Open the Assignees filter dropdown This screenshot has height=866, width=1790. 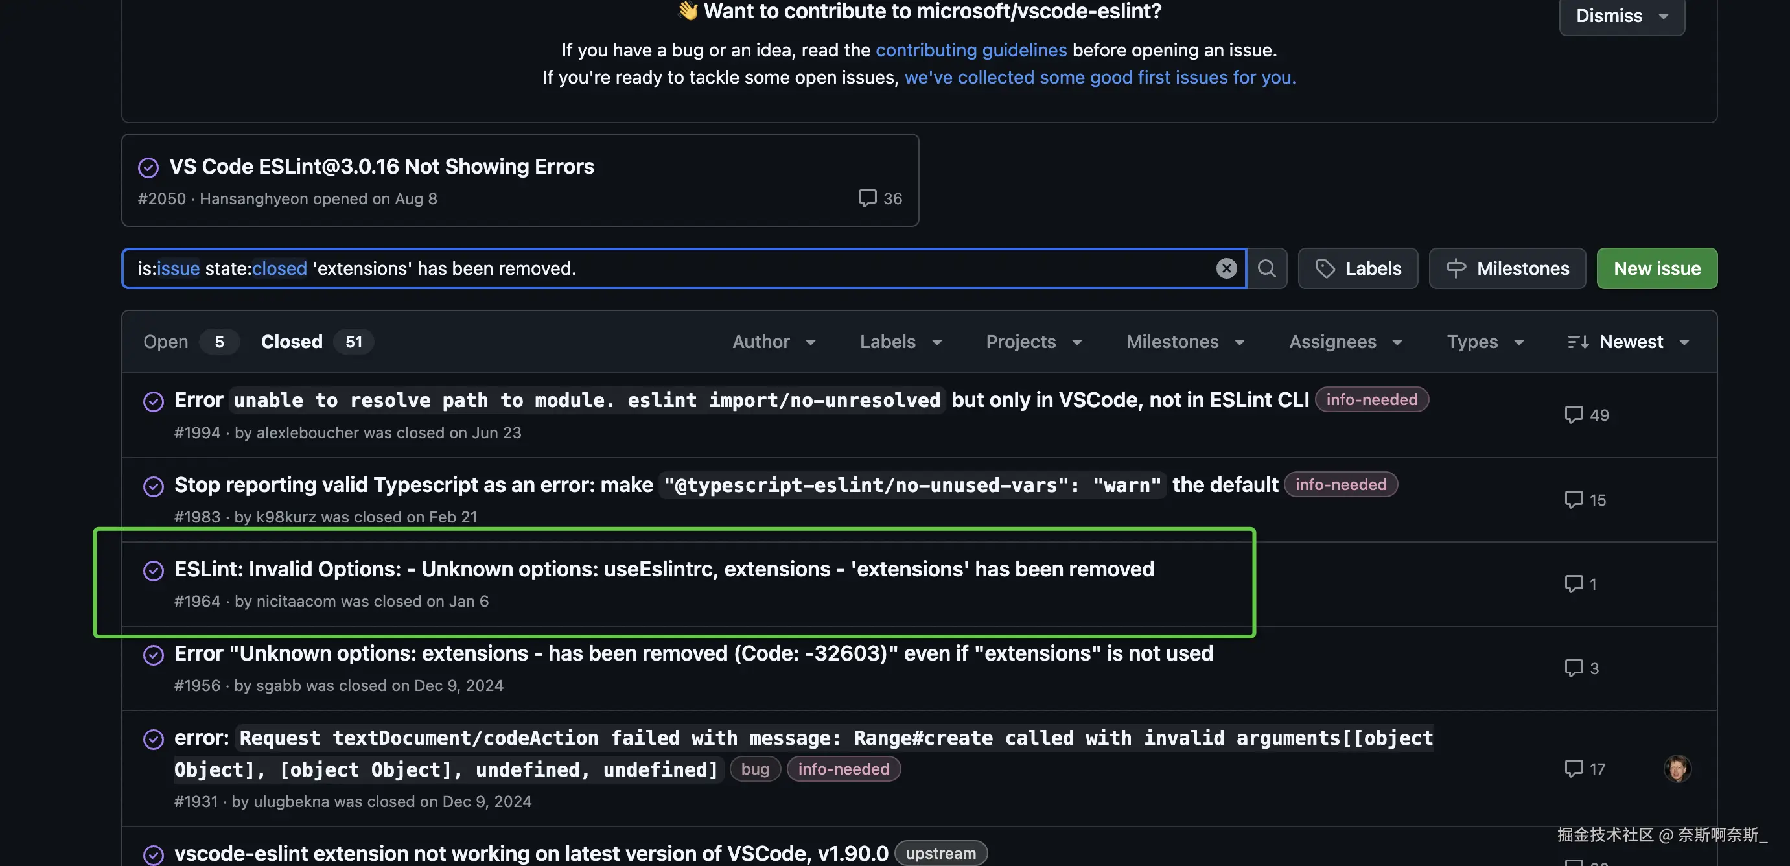[1345, 342]
